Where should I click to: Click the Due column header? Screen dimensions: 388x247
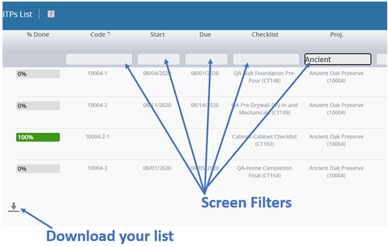click(205, 35)
